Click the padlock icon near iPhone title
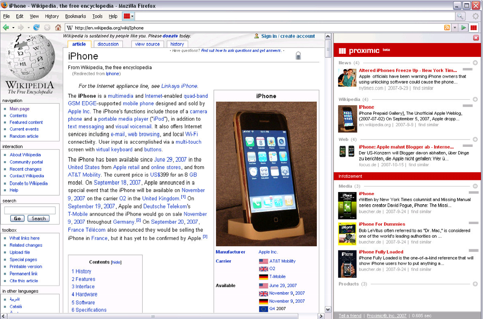 point(298,56)
